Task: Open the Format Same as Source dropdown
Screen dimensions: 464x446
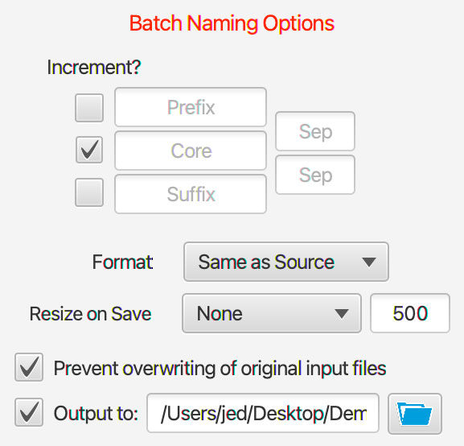Action: coord(285,262)
